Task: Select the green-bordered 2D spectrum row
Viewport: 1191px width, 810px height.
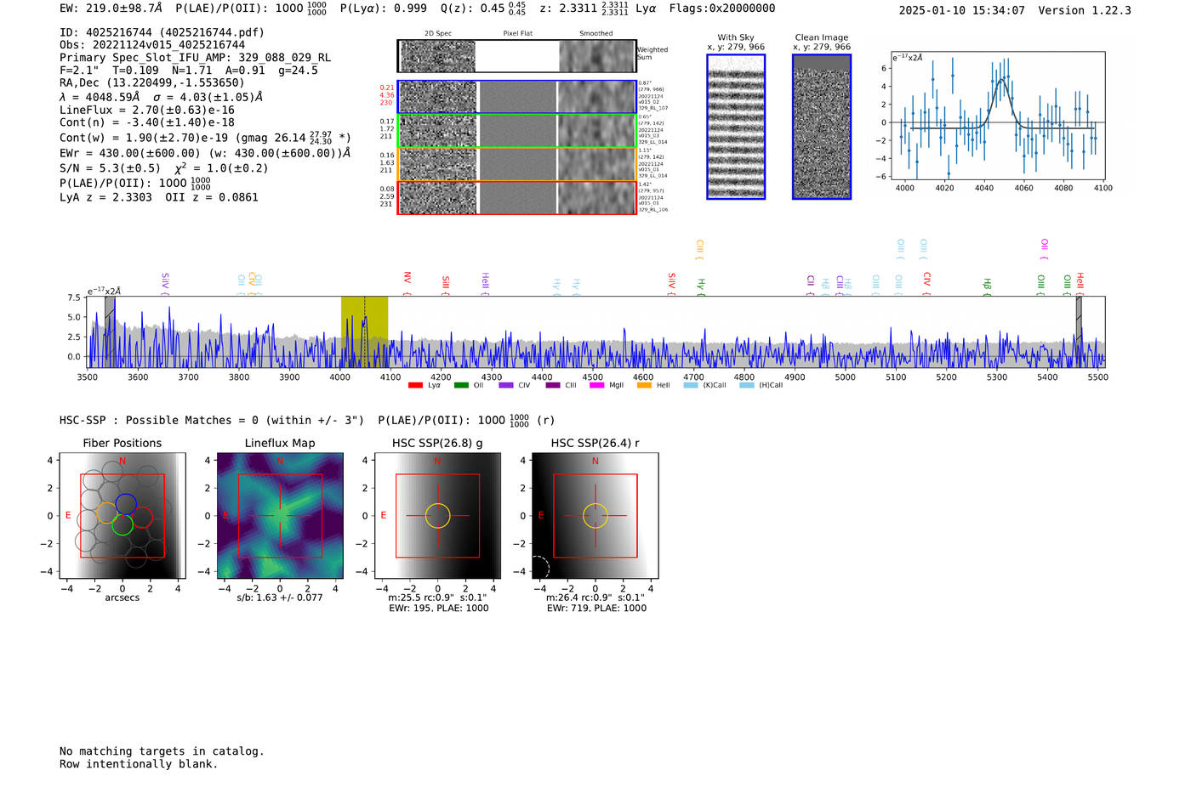Action: pyautogui.click(x=516, y=131)
